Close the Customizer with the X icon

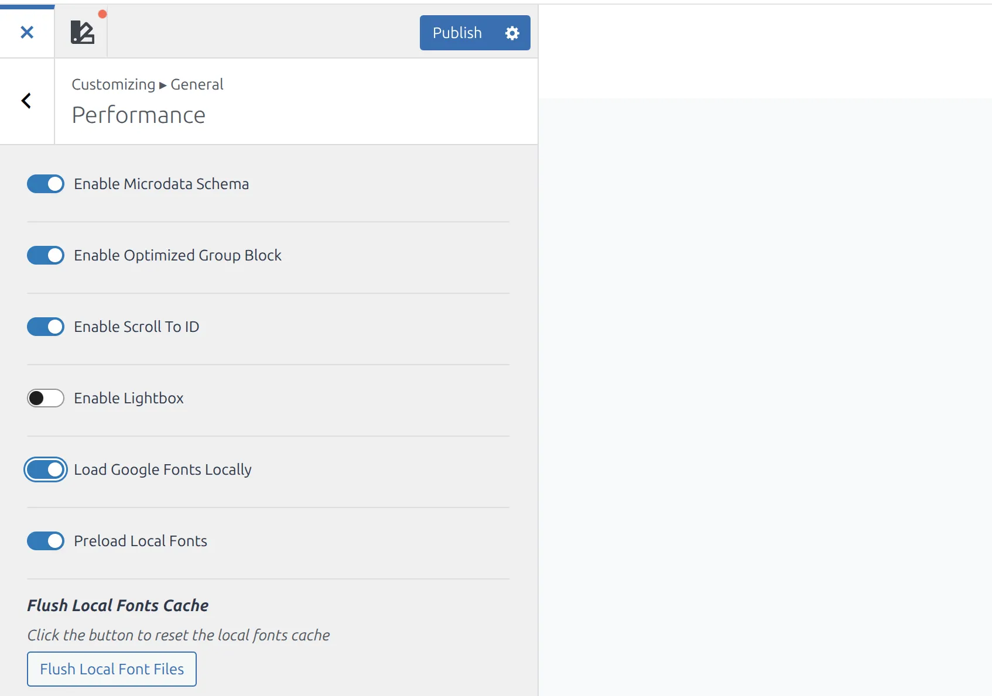point(27,32)
